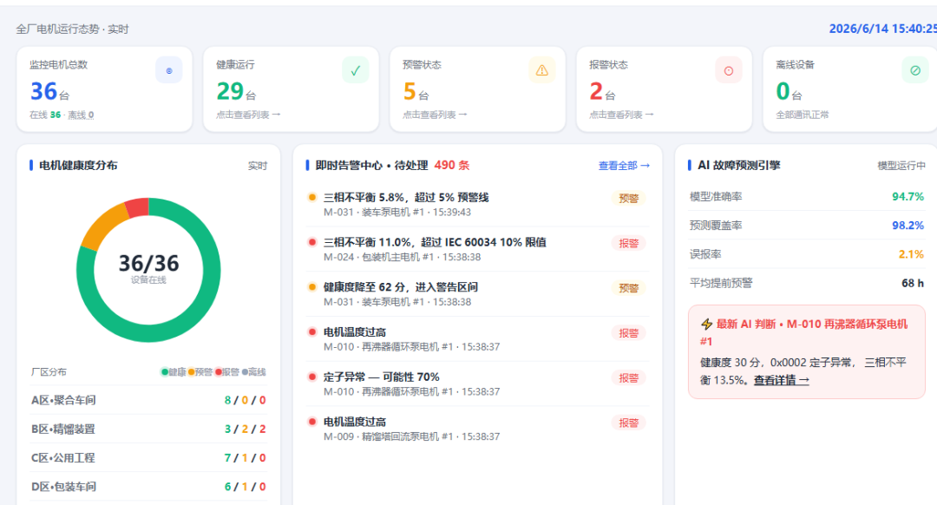Select the M-009 电机温度过高 alert

pyautogui.click(x=477, y=429)
